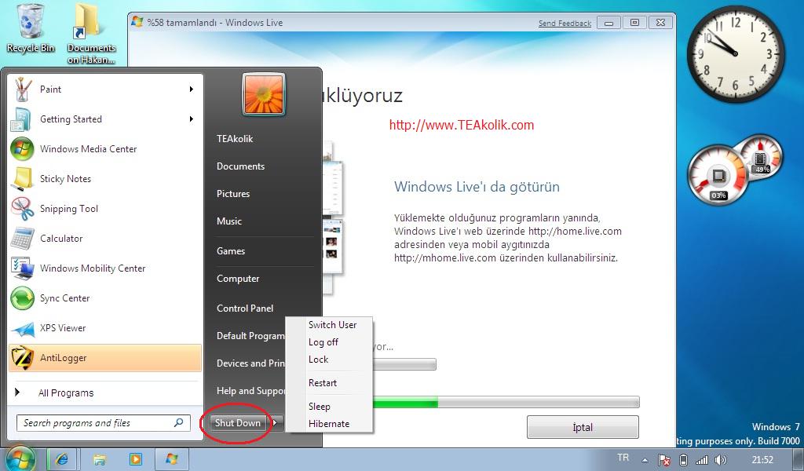Click the Windows Live title bar icon
The width and height of the screenshot is (804, 471).
coord(137,22)
